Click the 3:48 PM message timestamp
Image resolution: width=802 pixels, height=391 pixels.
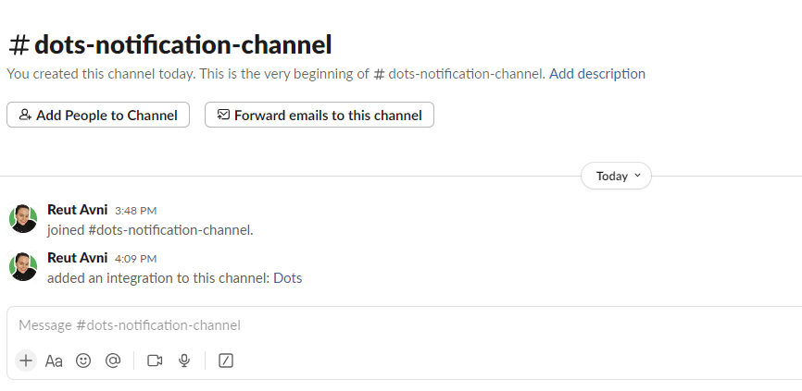tap(135, 211)
